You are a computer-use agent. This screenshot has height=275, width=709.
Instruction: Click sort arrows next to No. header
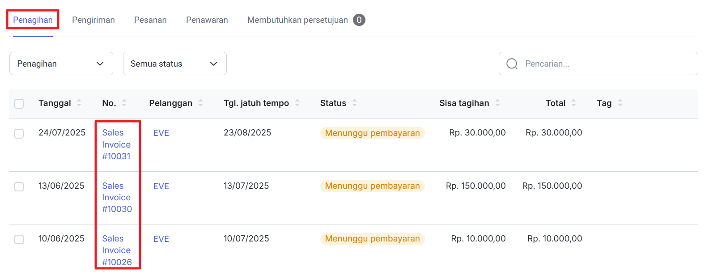pos(124,103)
